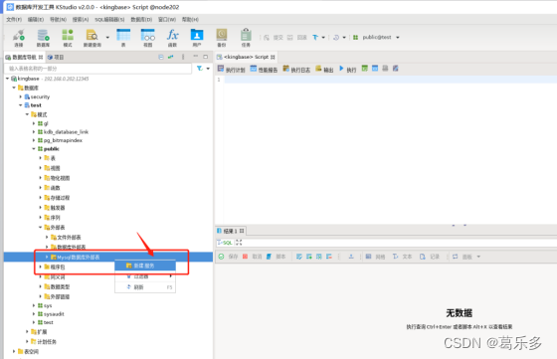
Task: Click 性能报告 (performance report) in the script toolbar
Action: pyautogui.click(x=264, y=69)
